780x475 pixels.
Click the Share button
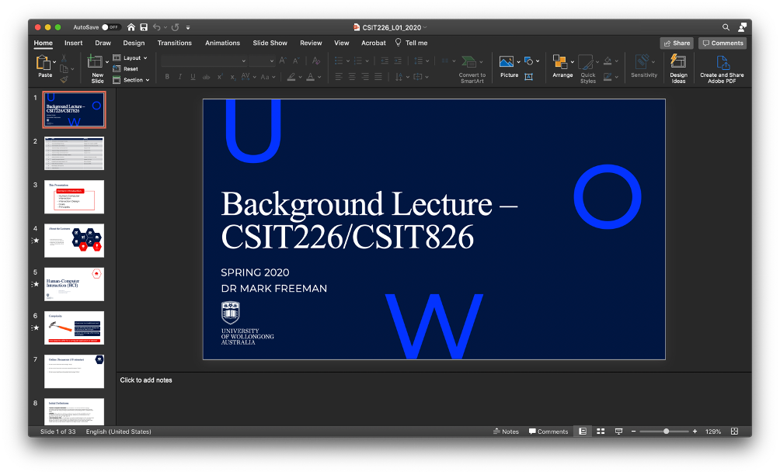[675, 43]
